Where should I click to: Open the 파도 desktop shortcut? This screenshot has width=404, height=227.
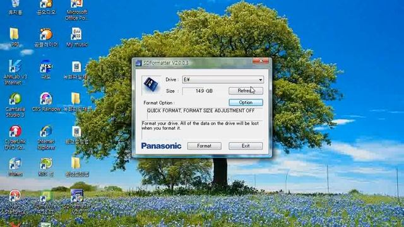click(46, 69)
